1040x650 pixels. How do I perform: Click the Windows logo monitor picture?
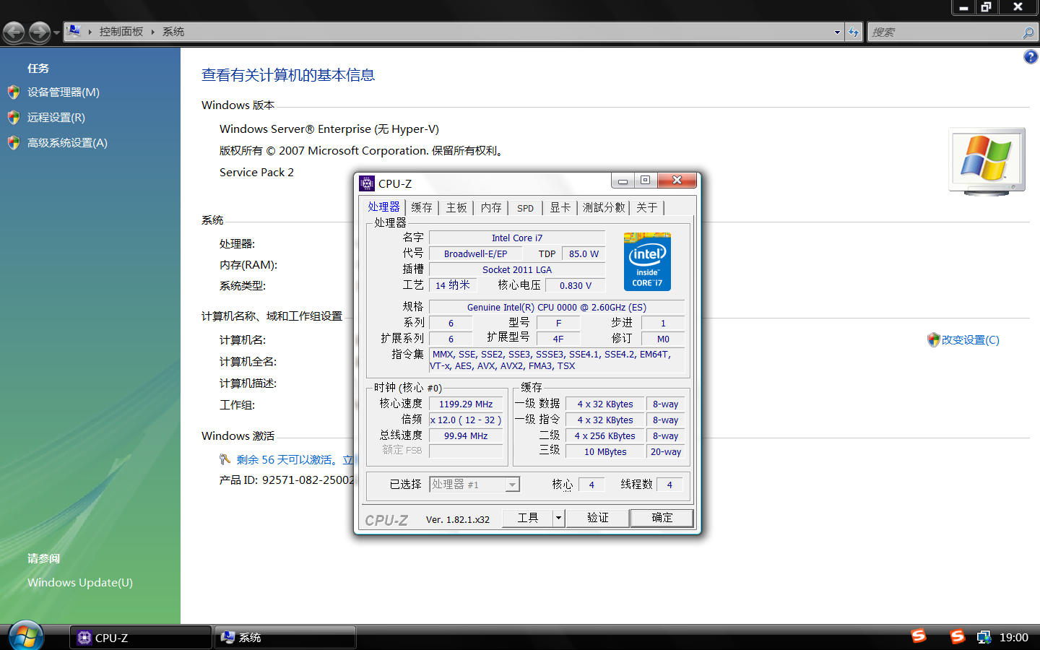pos(987,161)
